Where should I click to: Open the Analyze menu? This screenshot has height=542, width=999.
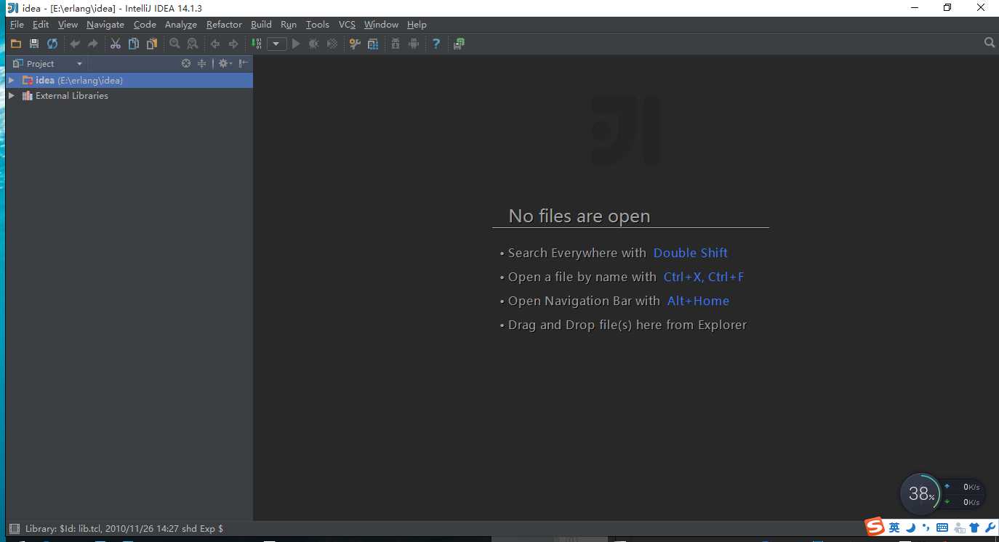coord(181,25)
